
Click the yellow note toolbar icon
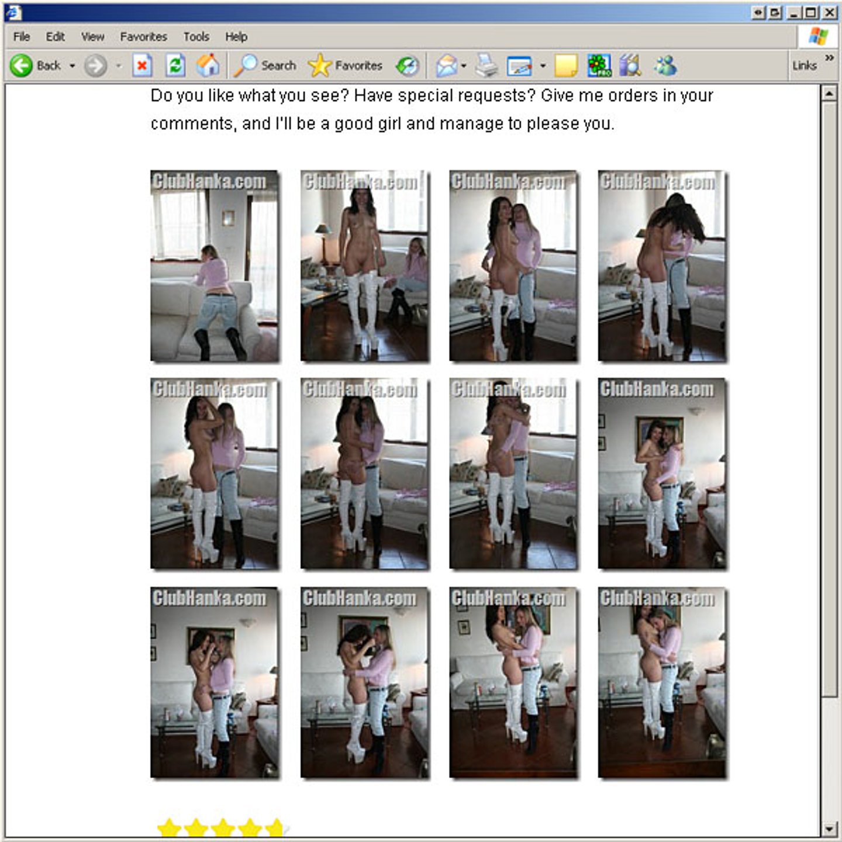pyautogui.click(x=565, y=65)
